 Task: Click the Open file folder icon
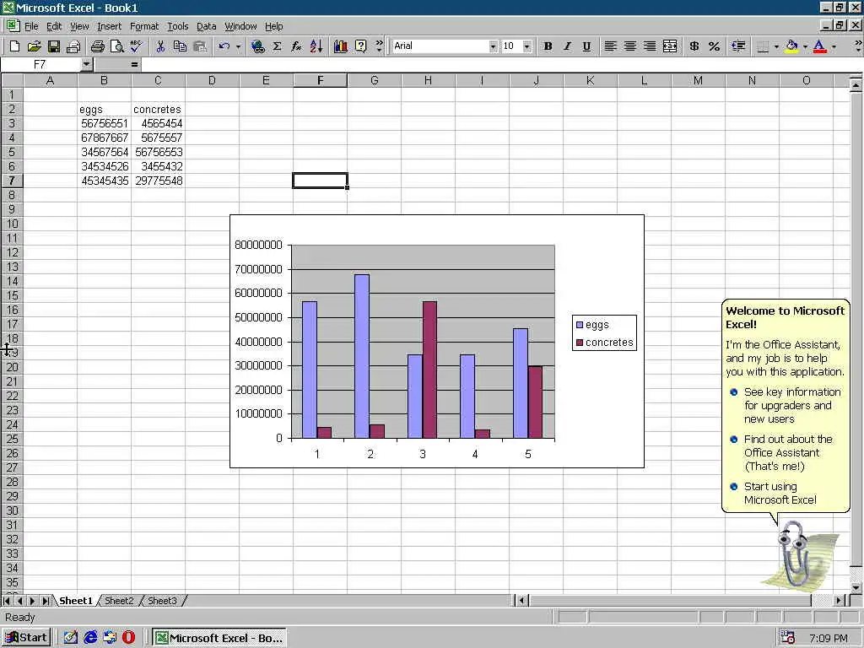34,46
